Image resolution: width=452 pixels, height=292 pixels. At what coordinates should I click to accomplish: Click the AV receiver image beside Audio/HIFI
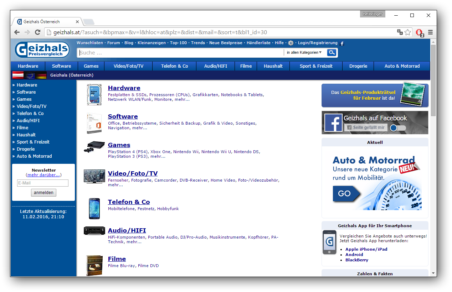click(x=94, y=231)
